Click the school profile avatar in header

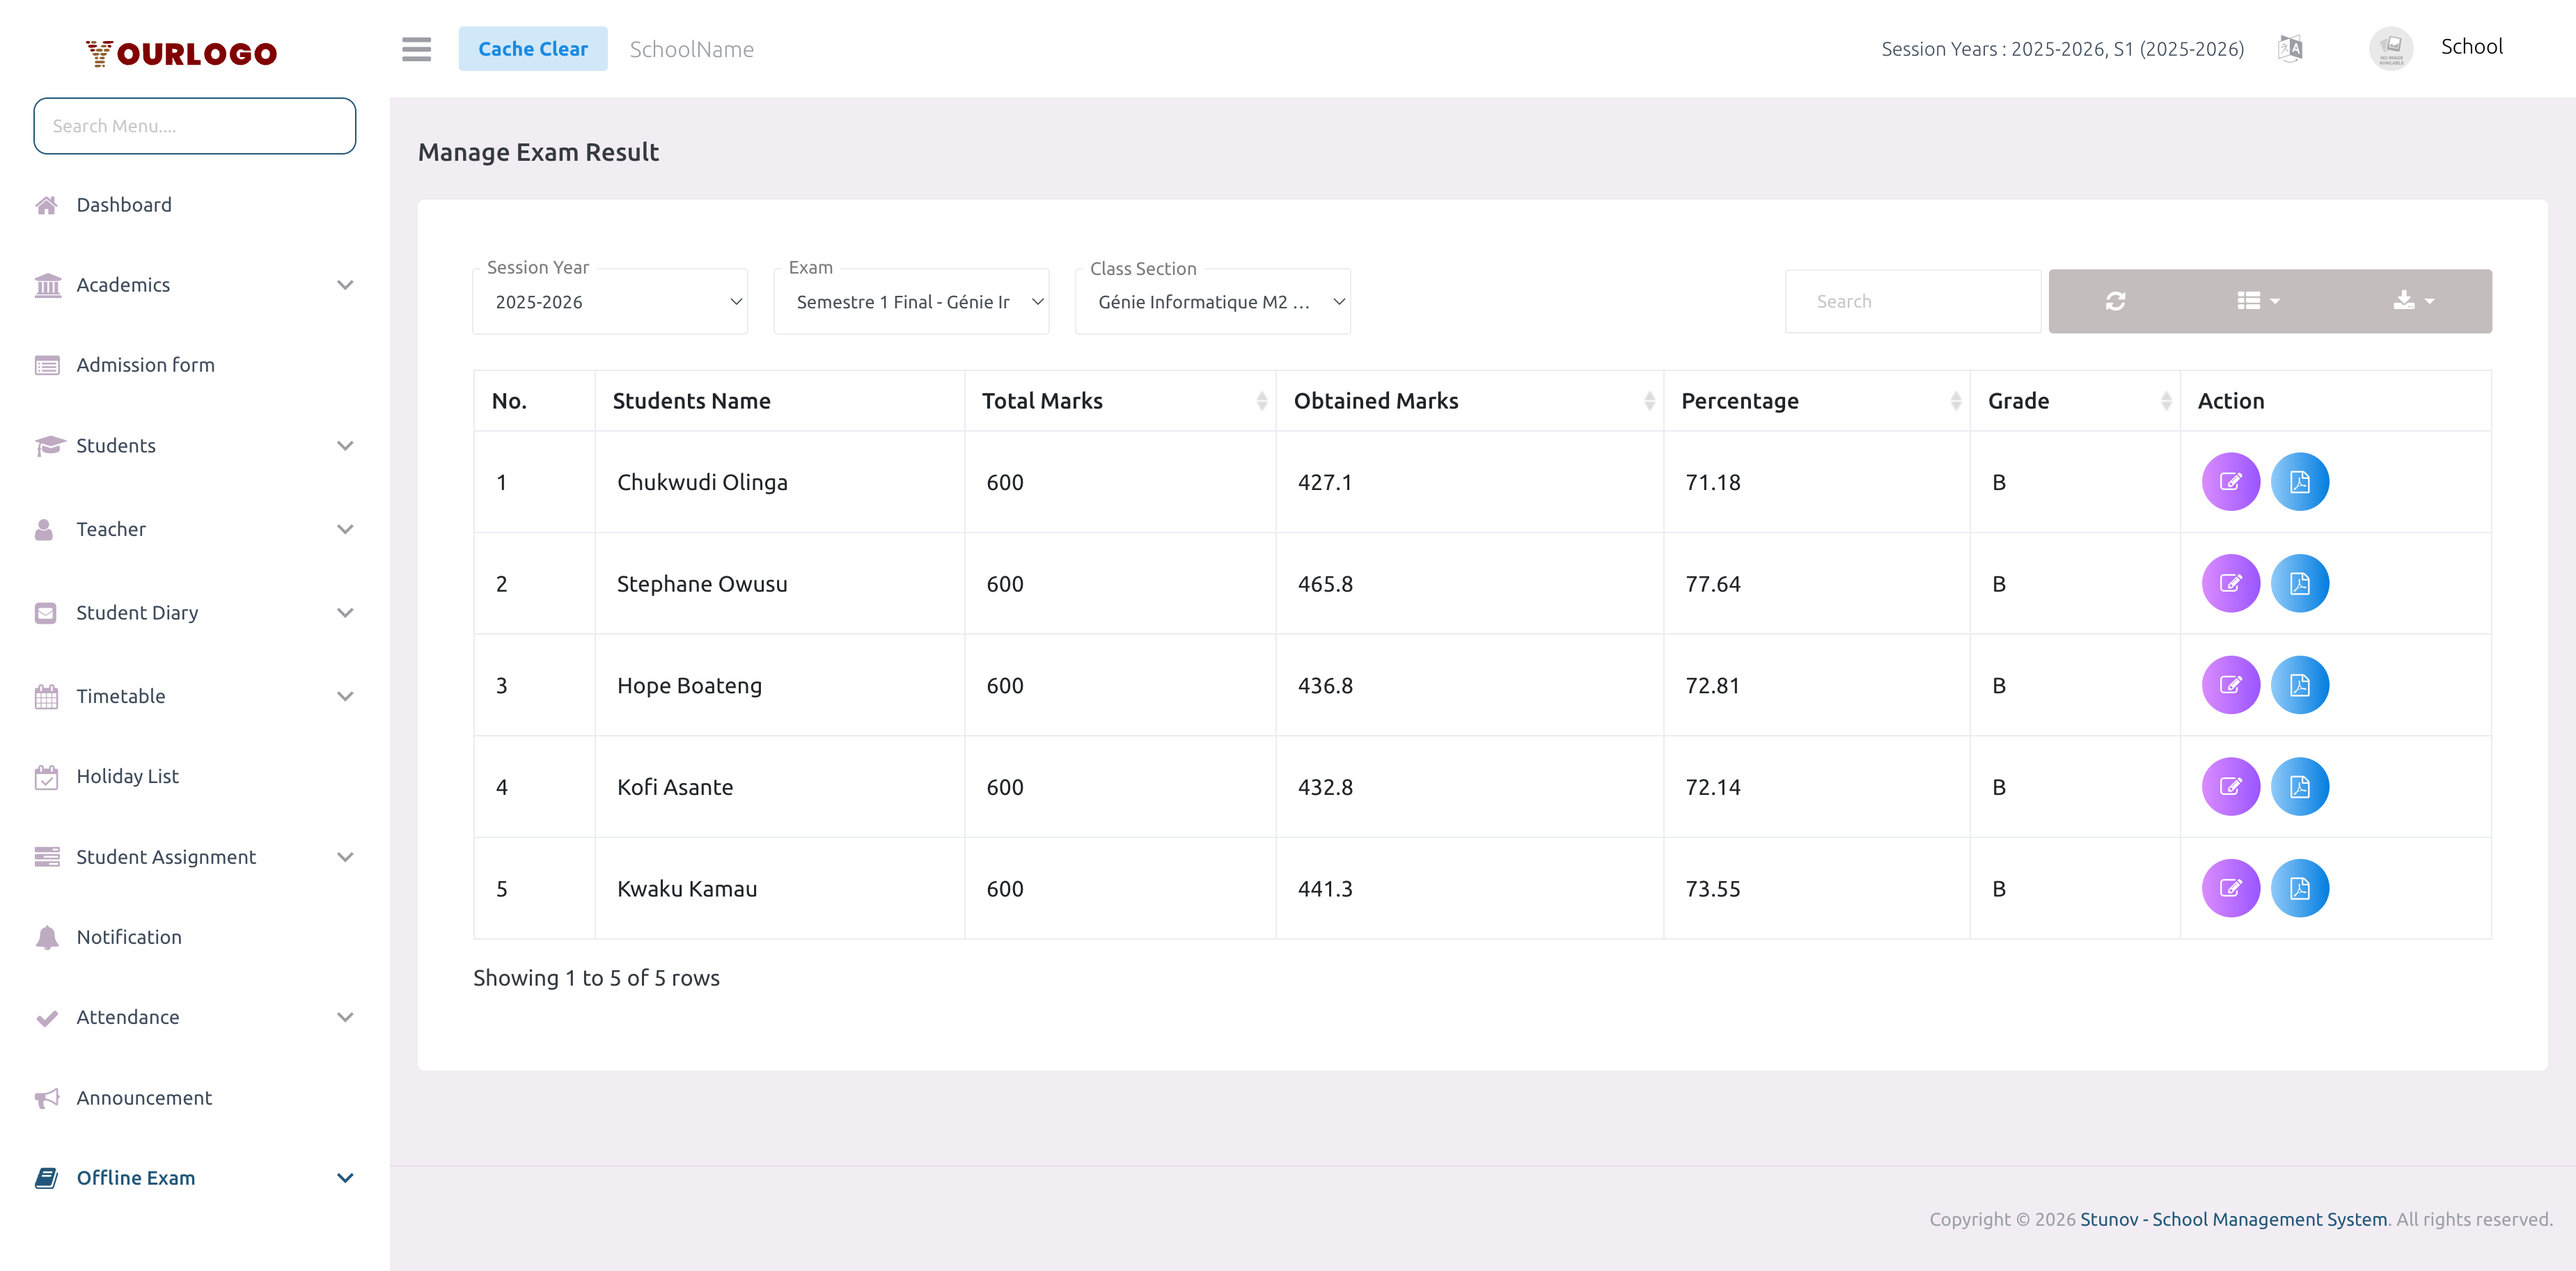coord(2392,47)
